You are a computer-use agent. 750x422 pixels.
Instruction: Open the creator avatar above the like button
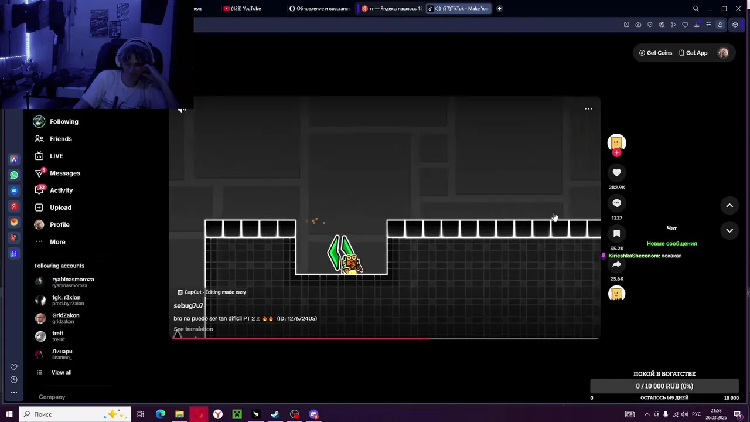point(616,142)
